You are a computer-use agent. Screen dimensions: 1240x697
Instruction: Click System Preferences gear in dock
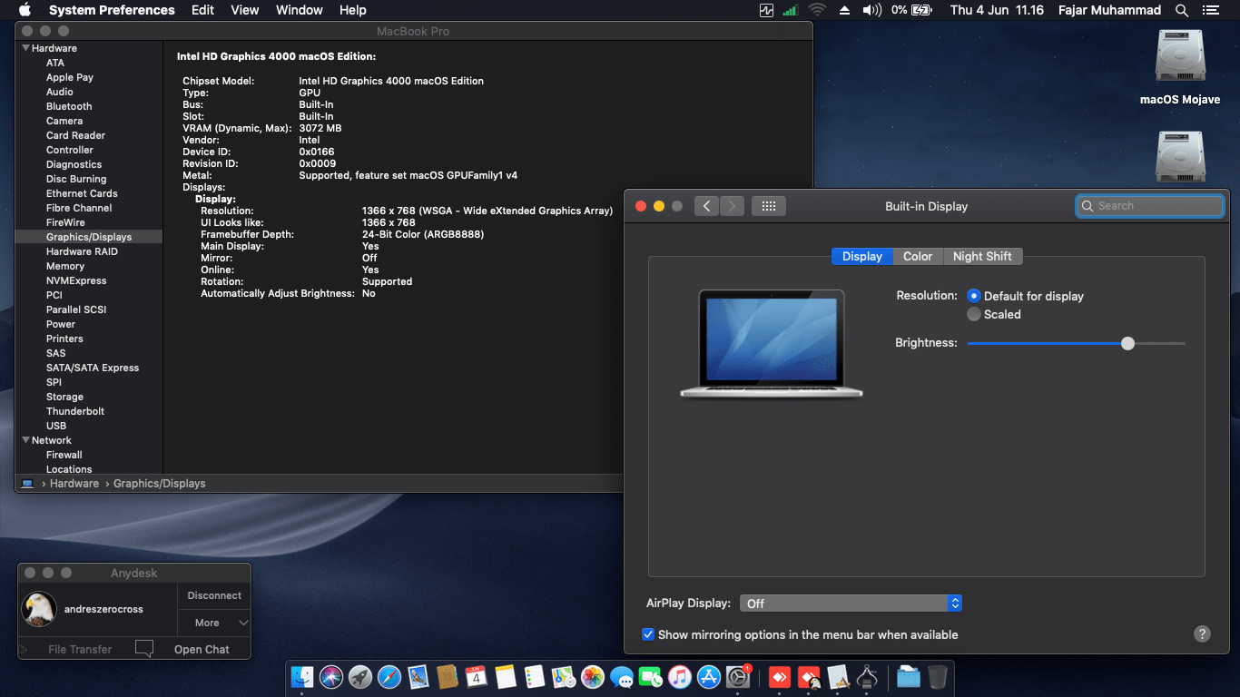(738, 677)
